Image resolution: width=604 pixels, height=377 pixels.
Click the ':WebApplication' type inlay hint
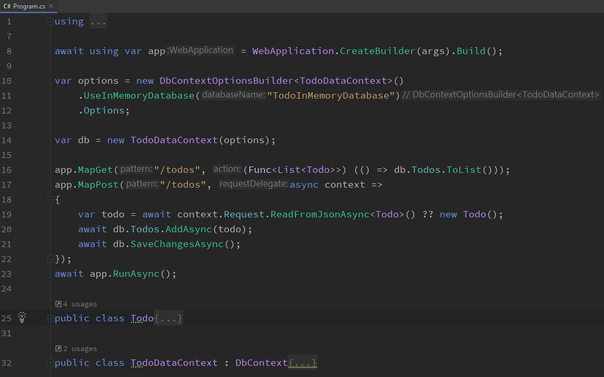click(x=200, y=50)
